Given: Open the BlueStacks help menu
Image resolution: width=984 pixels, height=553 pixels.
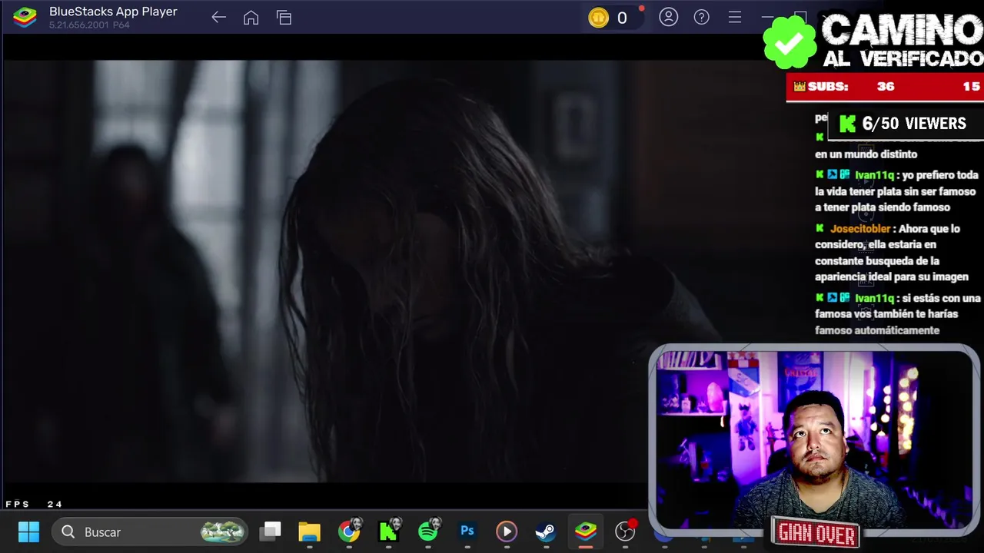Looking at the screenshot, I should (701, 17).
